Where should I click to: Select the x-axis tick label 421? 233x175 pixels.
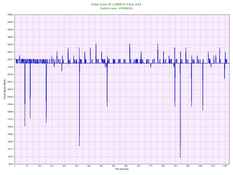point(89,166)
